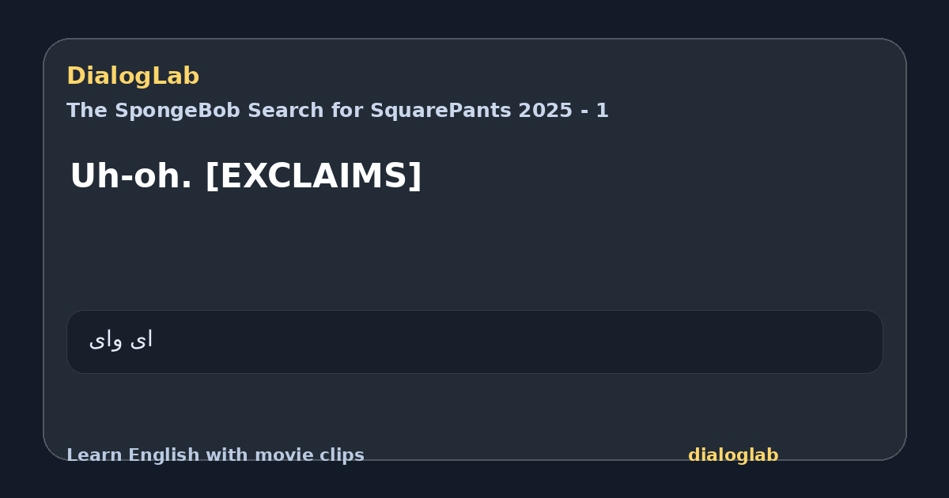Select the word Uh-oh in the dialogue line
The width and height of the screenshot is (949, 498).
pyautogui.click(x=131, y=175)
